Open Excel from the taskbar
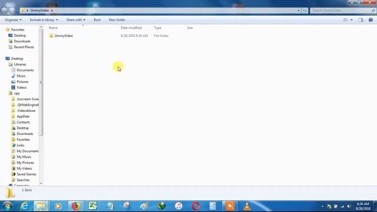This screenshot has height=212, width=377. click(x=92, y=206)
